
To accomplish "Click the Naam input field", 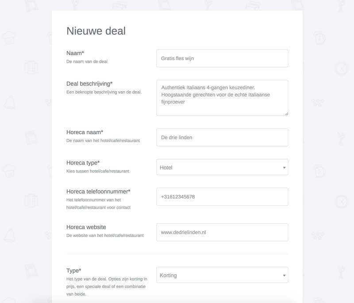I will (x=222, y=58).
